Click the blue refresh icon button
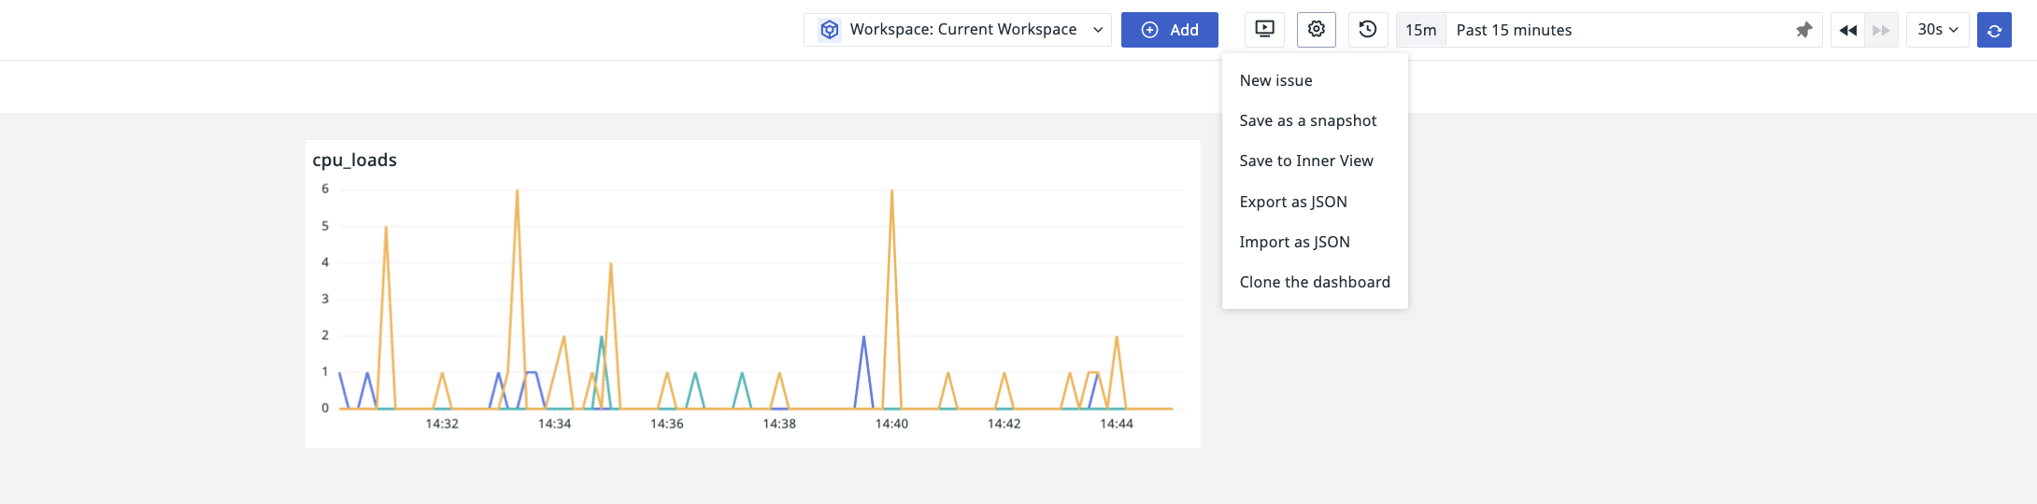 pos(1994,30)
